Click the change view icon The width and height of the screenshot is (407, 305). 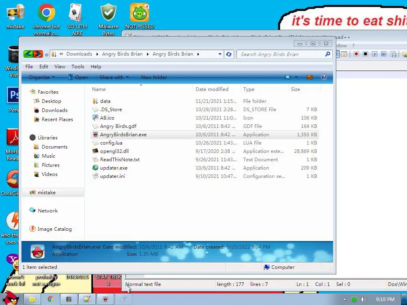(288, 77)
